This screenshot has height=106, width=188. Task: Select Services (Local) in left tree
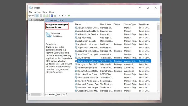tap(37, 20)
